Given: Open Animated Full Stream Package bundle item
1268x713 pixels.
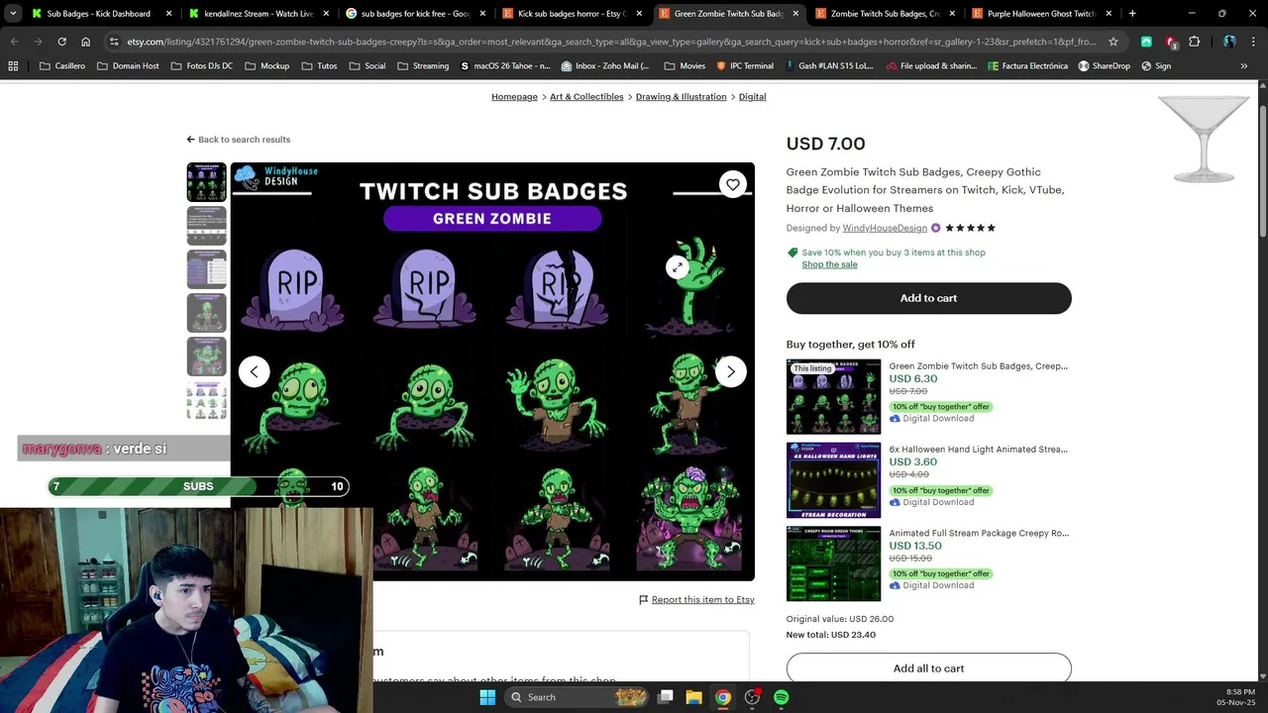Looking at the screenshot, I should click(x=978, y=533).
